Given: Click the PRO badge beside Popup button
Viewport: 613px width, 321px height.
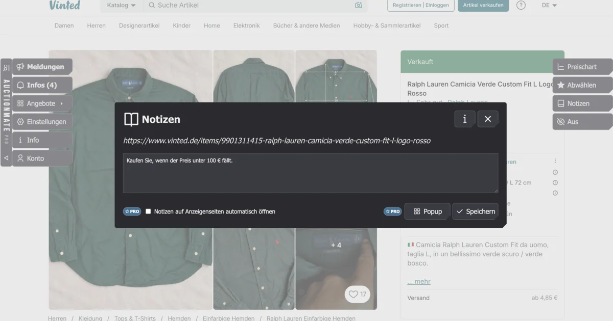Looking at the screenshot, I should pyautogui.click(x=393, y=211).
